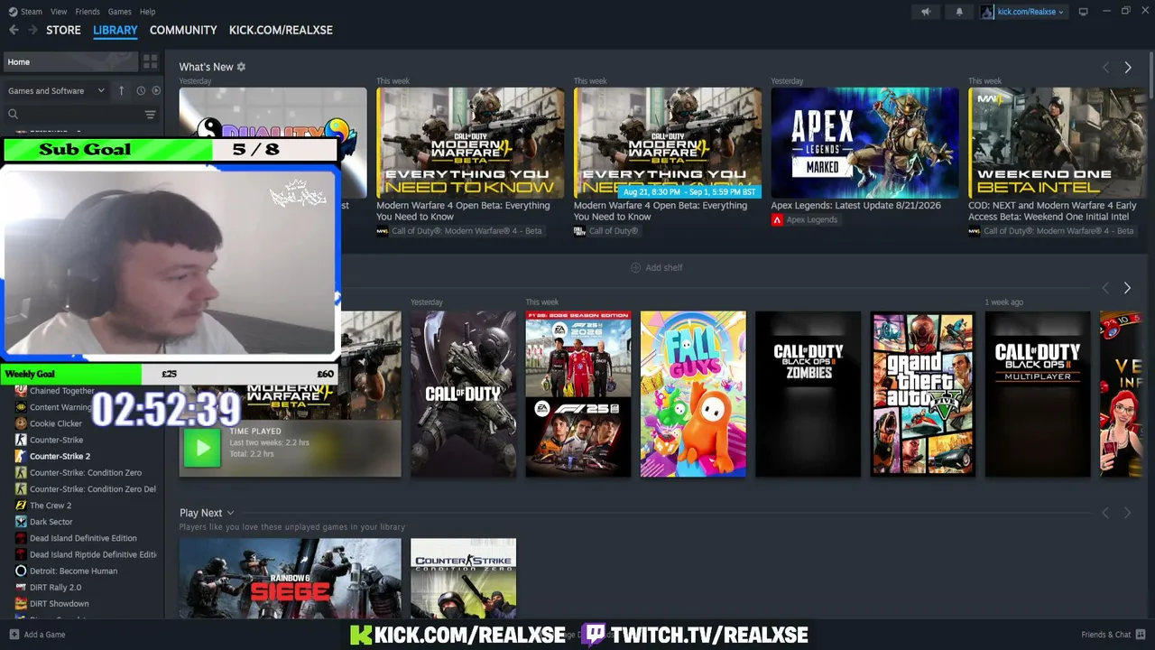Open the Grand Theft Auto V cover
This screenshot has width=1155, height=650.
pyautogui.click(x=923, y=394)
